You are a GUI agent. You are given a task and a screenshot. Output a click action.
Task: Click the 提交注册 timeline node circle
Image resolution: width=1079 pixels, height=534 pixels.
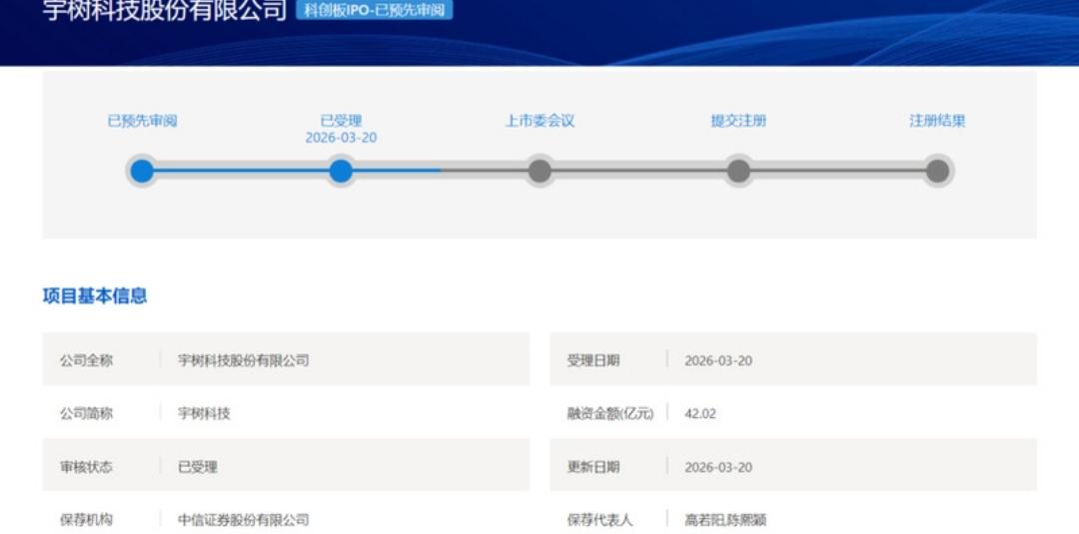738,171
